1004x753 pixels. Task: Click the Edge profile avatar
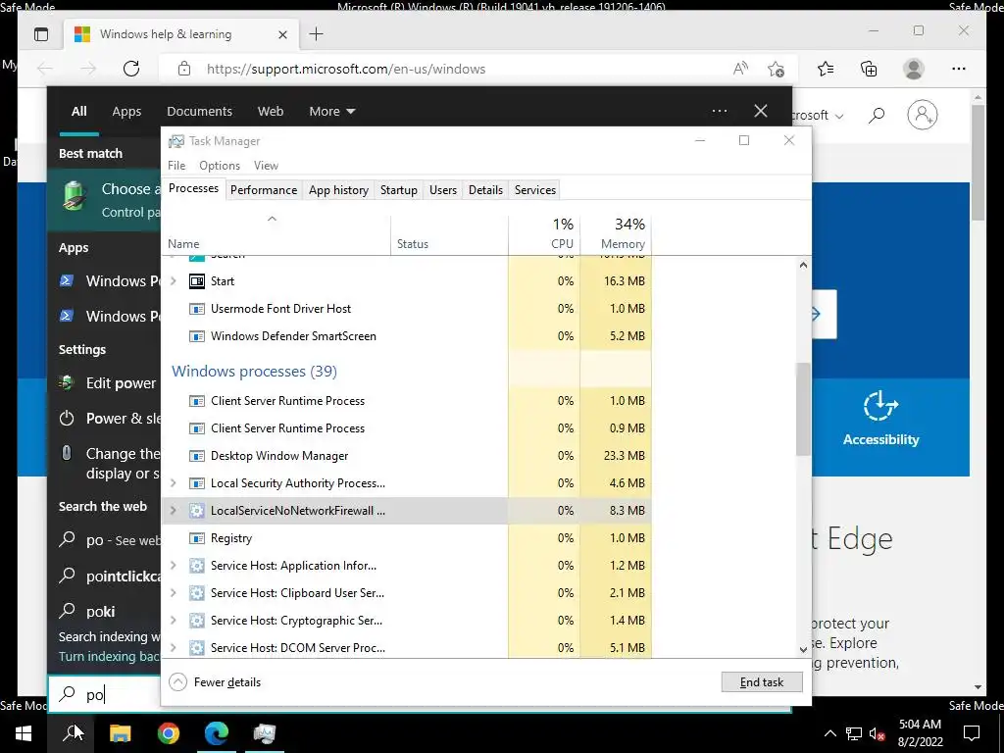pyautogui.click(x=914, y=69)
